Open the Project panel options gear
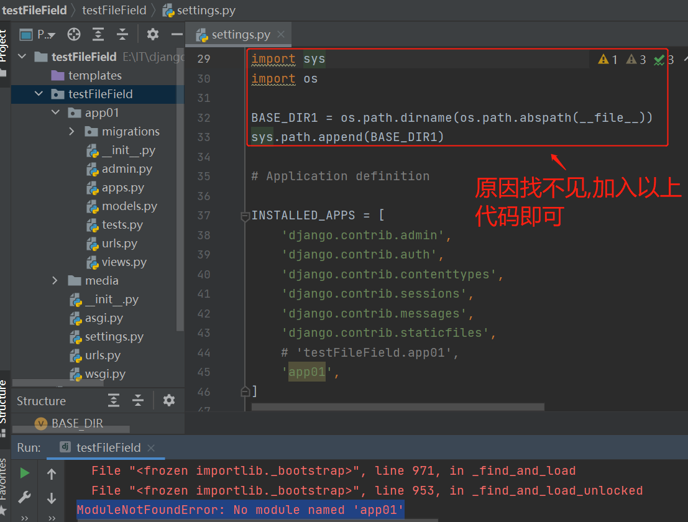688x522 pixels. pyautogui.click(x=152, y=34)
